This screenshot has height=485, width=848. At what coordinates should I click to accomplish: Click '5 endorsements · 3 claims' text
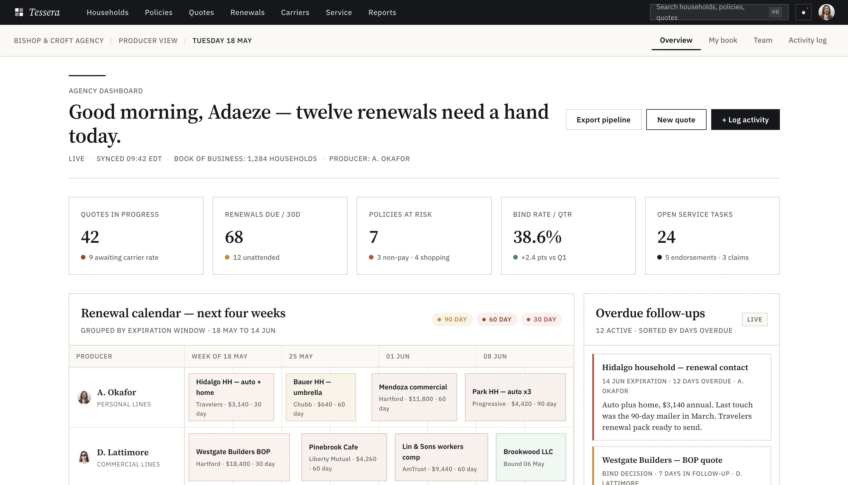coord(707,258)
